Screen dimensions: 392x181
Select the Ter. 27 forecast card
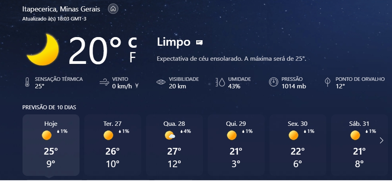112,145
